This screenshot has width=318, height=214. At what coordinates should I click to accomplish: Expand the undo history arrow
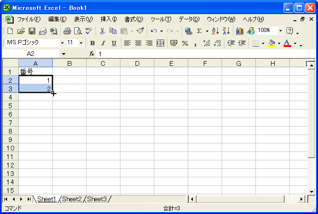tap(162, 31)
